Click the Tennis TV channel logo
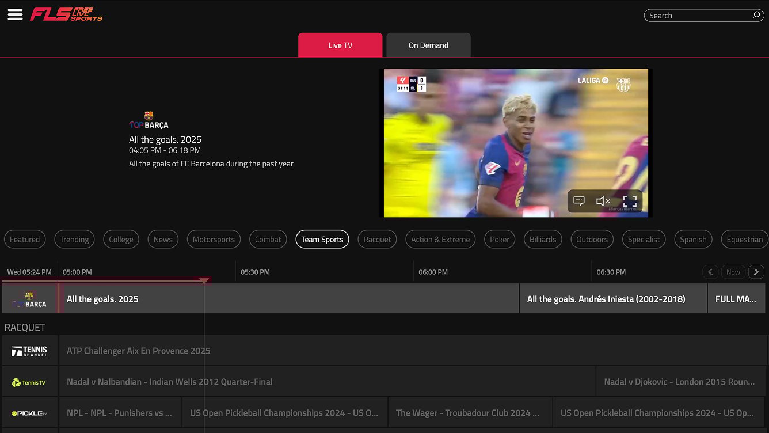This screenshot has height=433, width=769. [29, 381]
